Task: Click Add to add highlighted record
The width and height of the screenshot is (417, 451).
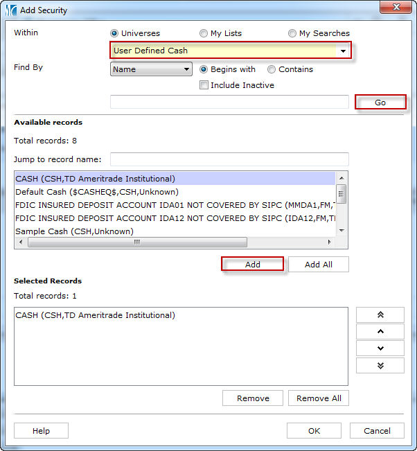Action: point(252,264)
